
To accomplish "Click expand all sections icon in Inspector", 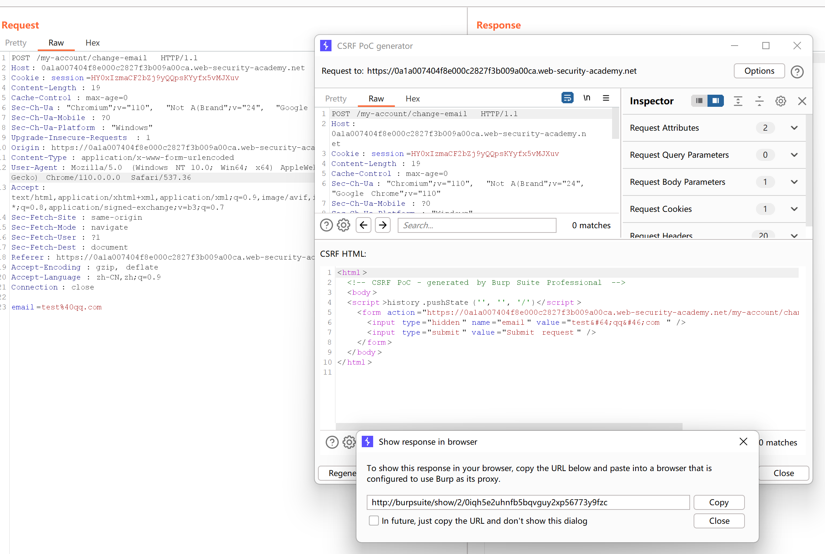I will [738, 101].
